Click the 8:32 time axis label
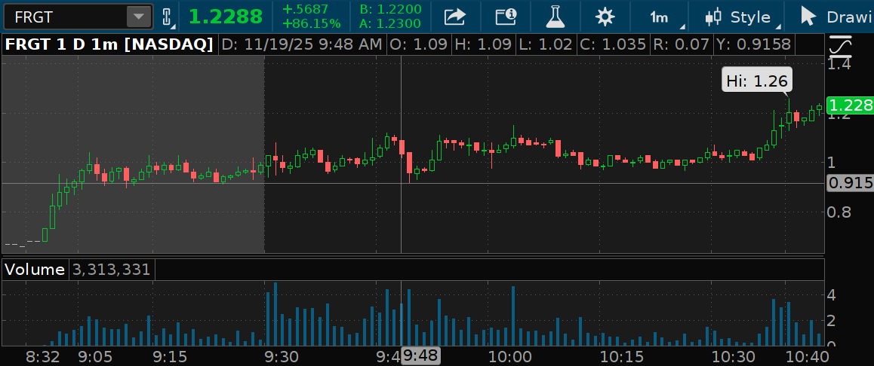 [x=44, y=356]
